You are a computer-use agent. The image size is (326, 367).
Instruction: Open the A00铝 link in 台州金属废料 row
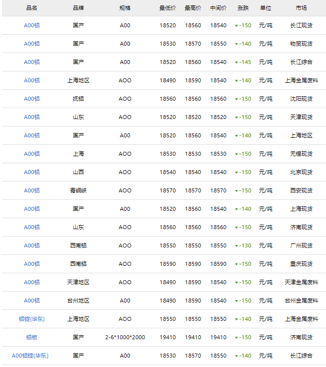click(x=32, y=301)
